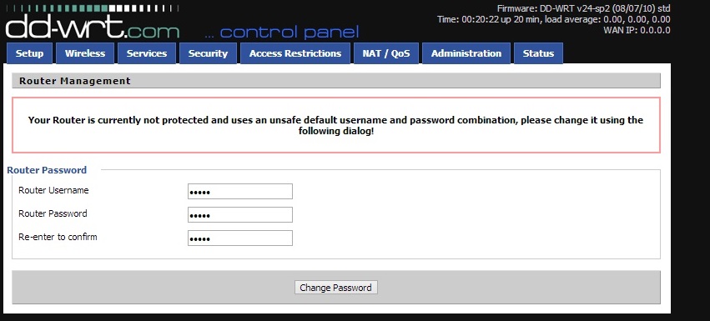Open the Administration tab
The width and height of the screenshot is (710, 321).
click(466, 53)
